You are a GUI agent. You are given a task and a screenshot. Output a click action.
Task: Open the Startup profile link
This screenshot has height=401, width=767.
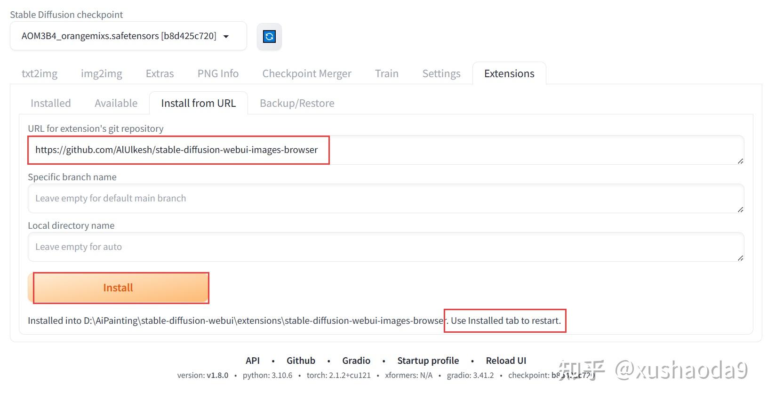tap(428, 361)
